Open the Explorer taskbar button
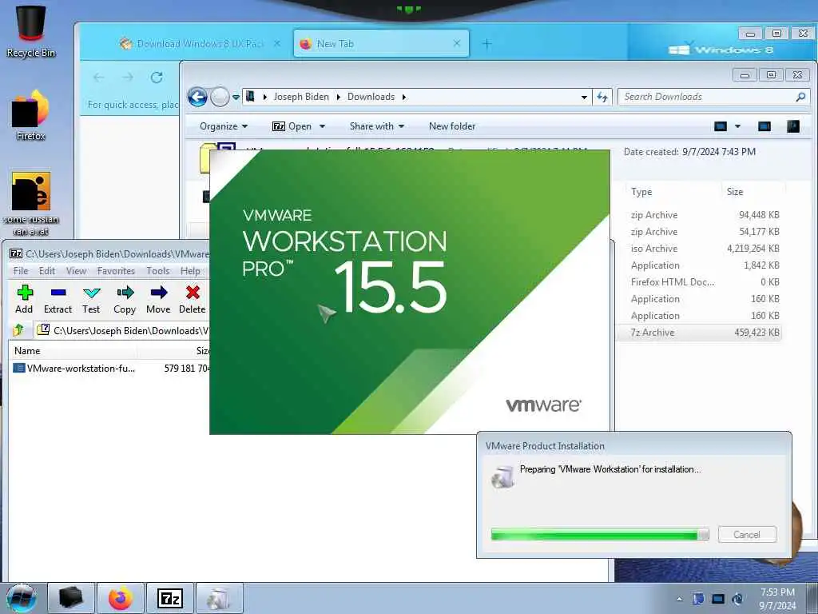 [x=71, y=598]
